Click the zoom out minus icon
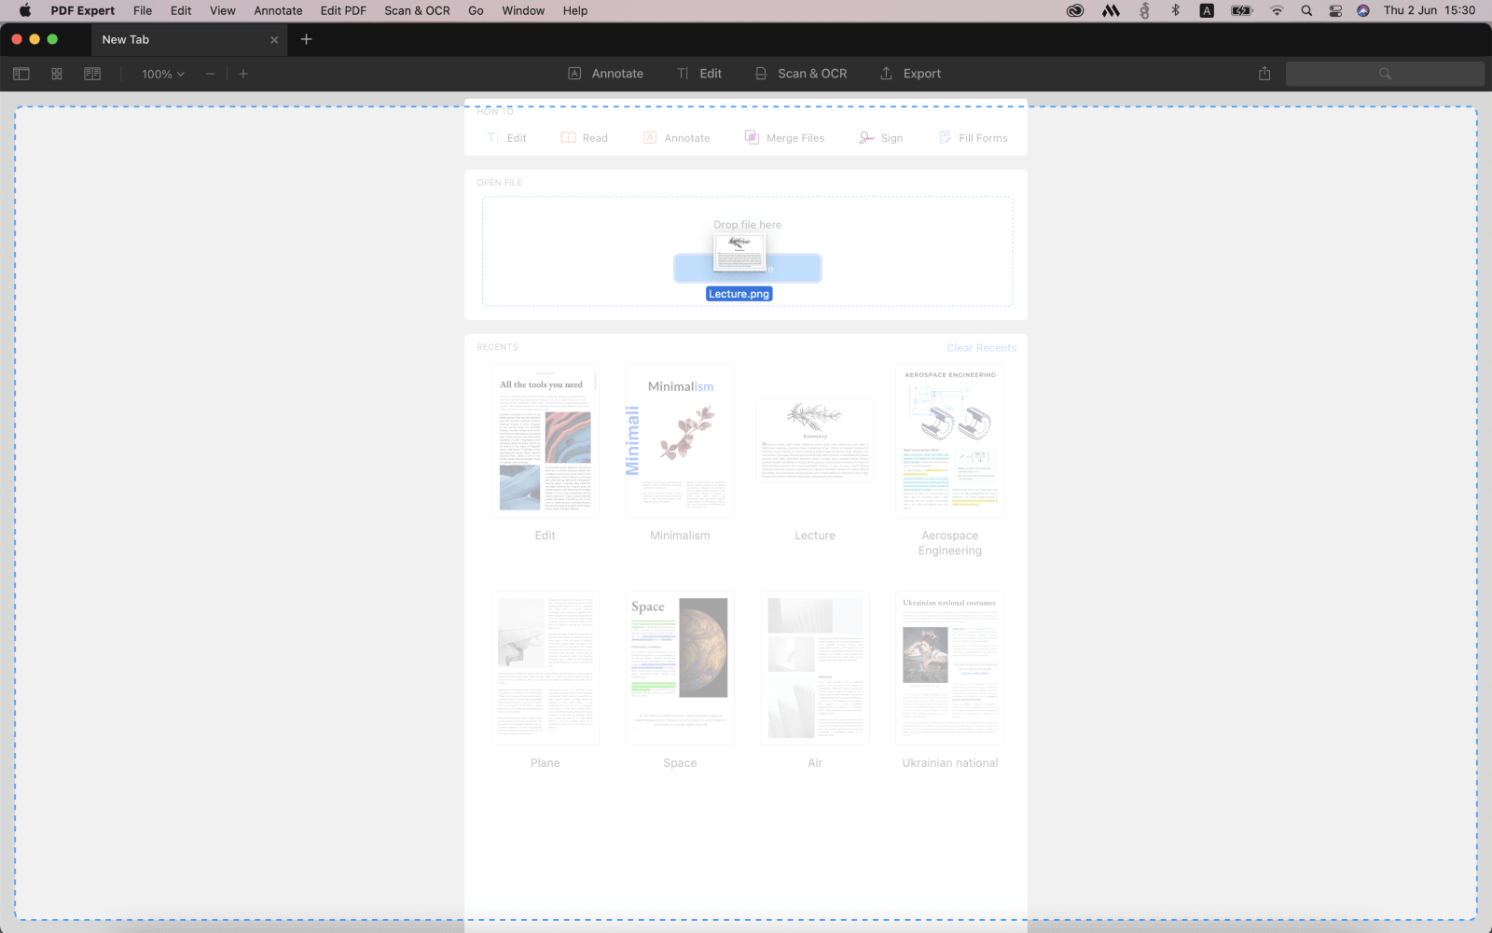The width and height of the screenshot is (1492, 933). tap(211, 74)
